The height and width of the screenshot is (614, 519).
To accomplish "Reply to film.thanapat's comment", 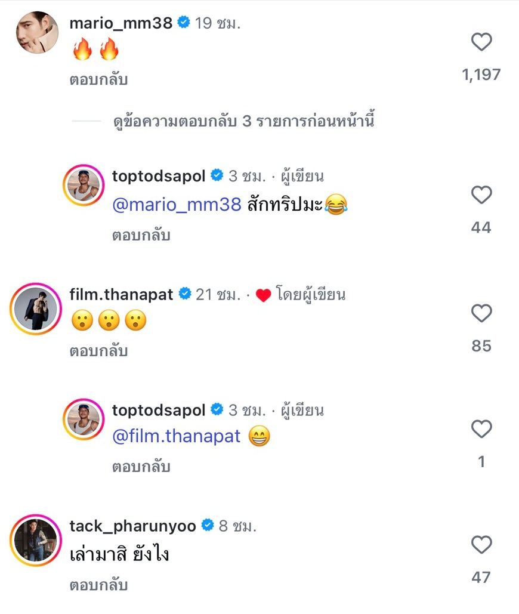I will pos(98,351).
